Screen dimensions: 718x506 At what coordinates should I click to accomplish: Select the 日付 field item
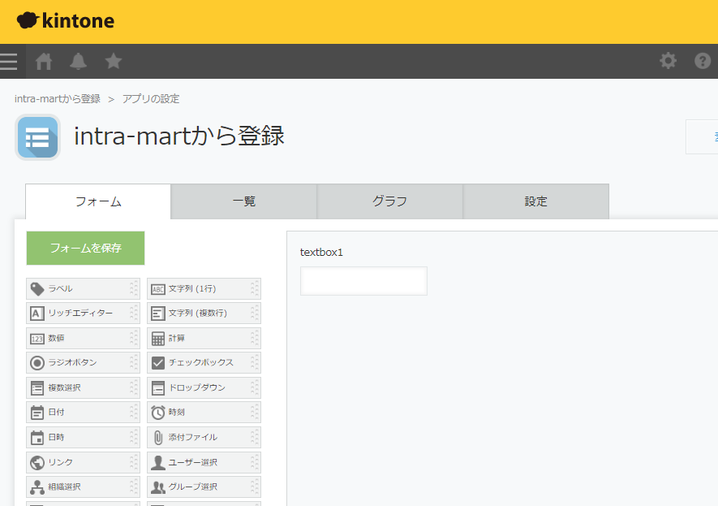(x=83, y=413)
